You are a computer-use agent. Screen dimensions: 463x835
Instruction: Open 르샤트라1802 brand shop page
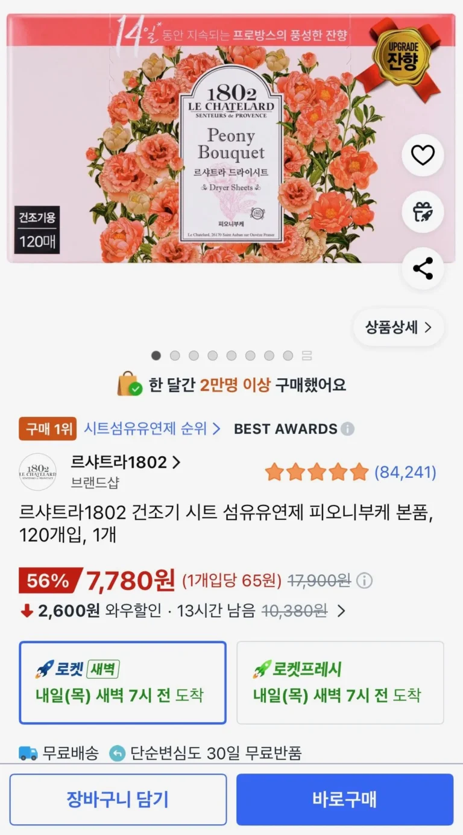[126, 463]
